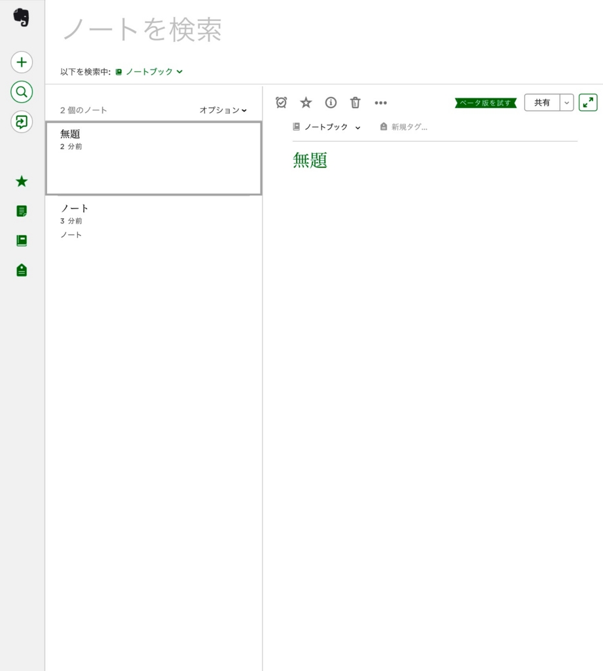Expand the オプション dropdown
The image size is (603, 671).
(x=223, y=110)
